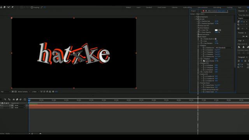Toggle stopwatch for 1. Size Random
This screenshot has width=249, height=140.
pyautogui.click(x=201, y=43)
